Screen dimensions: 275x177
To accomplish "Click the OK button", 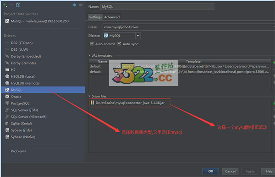I will 211,171.
